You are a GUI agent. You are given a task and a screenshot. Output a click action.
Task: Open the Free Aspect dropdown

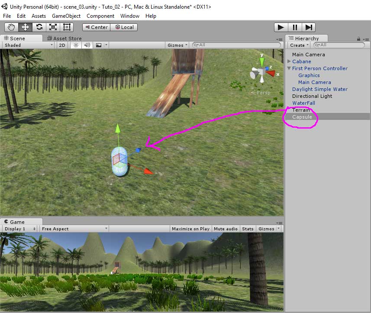coord(74,229)
